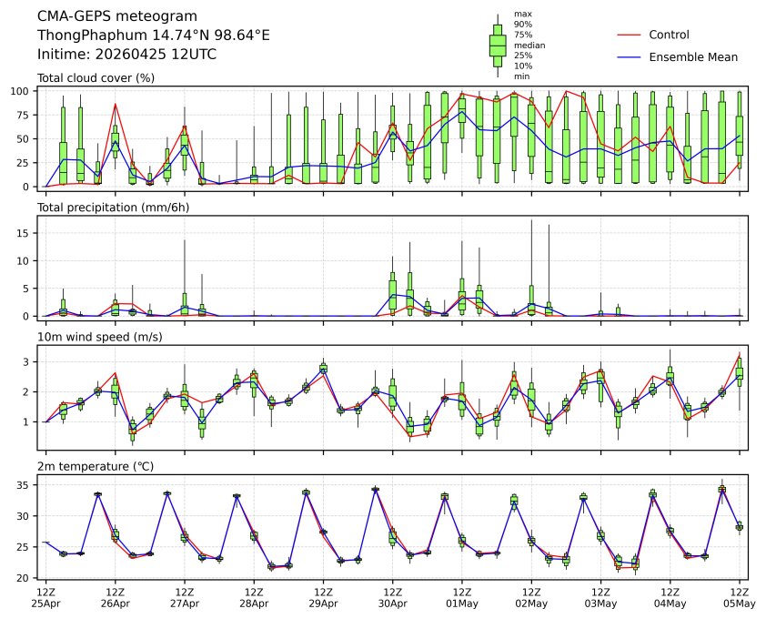Click the 12Z 25Apr time axis label
The height and width of the screenshot is (619, 766).
(45, 596)
